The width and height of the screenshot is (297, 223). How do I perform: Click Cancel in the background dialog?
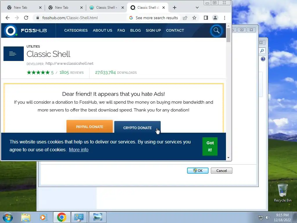pos(221,170)
